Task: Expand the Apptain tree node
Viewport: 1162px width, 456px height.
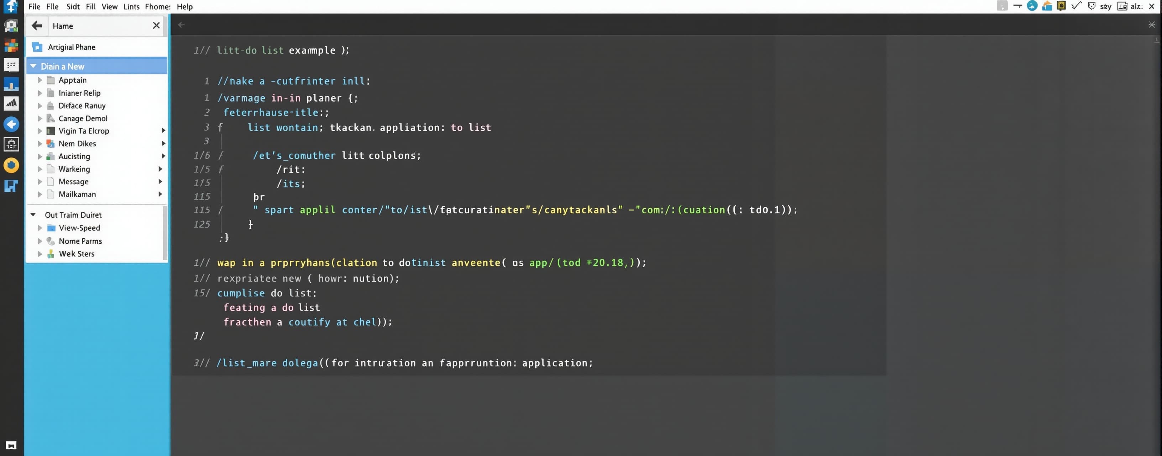Action: (x=40, y=80)
